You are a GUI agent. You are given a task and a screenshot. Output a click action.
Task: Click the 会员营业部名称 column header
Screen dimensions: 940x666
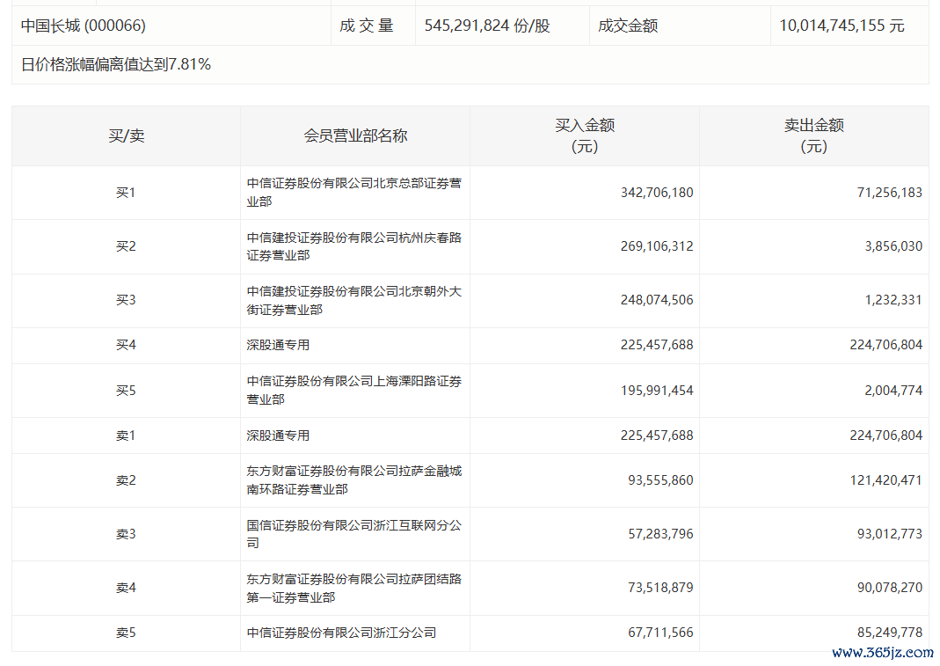coord(355,135)
